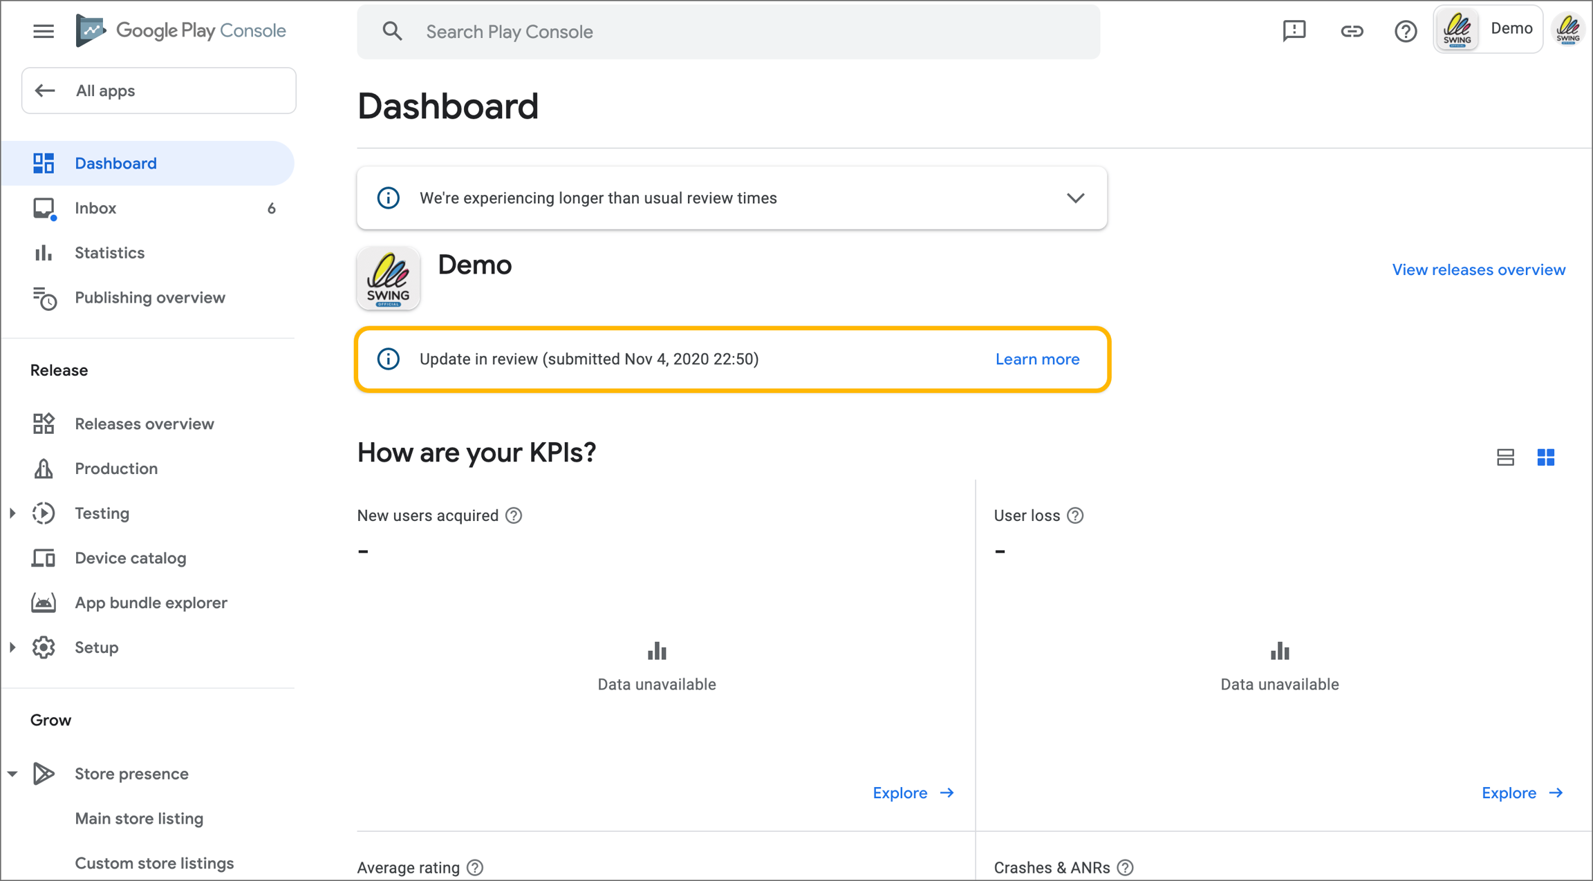Open the hamburger navigation menu
Screen dimensions: 1593x881
(x=44, y=31)
